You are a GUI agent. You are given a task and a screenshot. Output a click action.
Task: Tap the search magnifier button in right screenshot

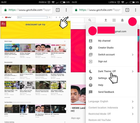pyautogui.click(x=90, y=20)
